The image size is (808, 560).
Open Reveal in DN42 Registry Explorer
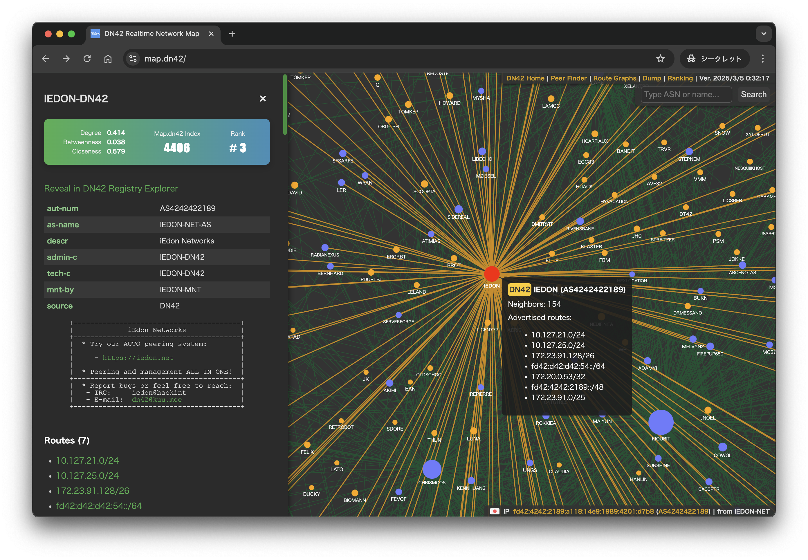pos(111,188)
